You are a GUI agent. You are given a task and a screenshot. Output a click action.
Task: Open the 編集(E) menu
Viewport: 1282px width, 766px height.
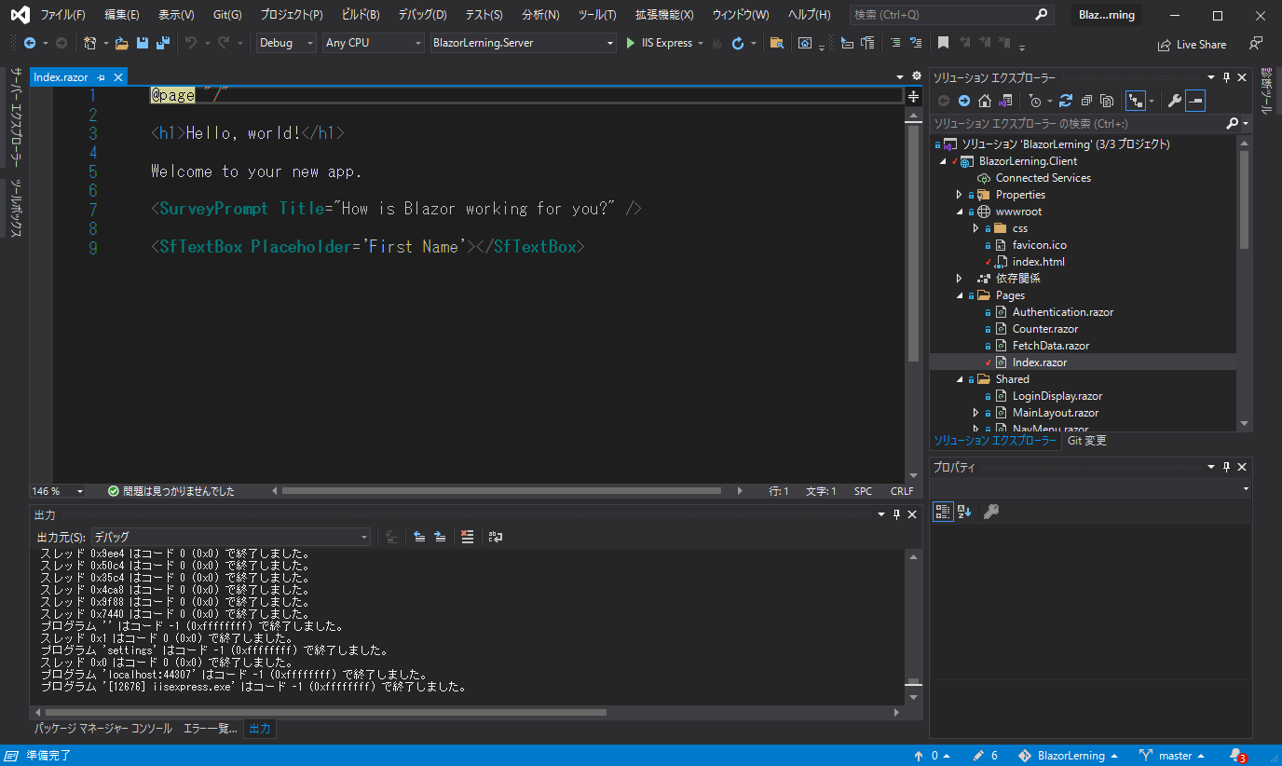click(122, 15)
